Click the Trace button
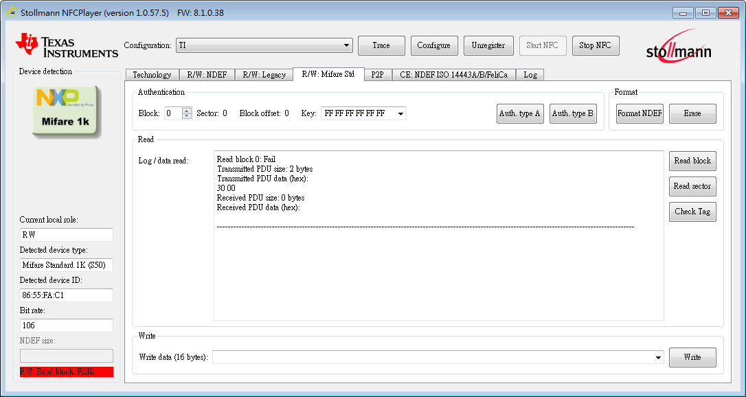This screenshot has width=746, height=397. (381, 45)
